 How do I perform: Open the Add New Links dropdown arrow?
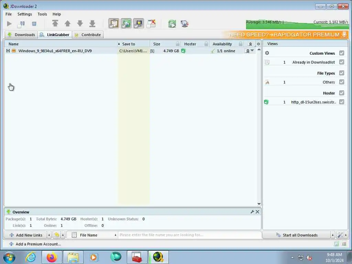49,235
